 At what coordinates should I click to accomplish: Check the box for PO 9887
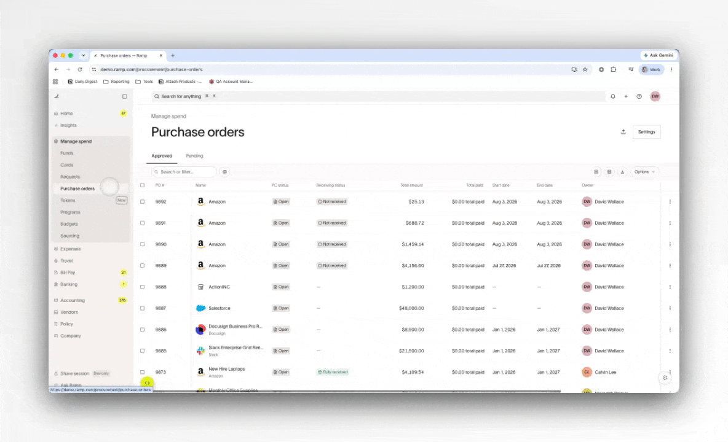pyautogui.click(x=143, y=308)
